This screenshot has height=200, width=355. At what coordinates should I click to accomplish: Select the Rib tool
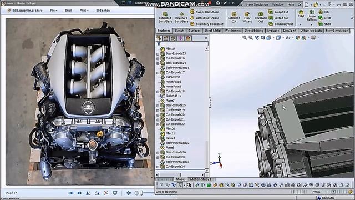323,12
